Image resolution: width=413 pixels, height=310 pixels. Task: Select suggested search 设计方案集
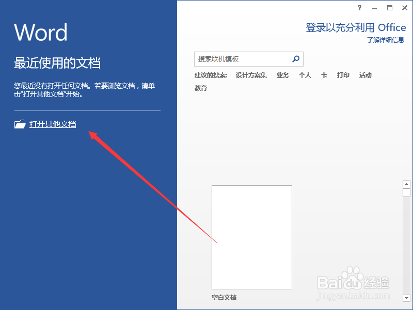[x=251, y=75]
